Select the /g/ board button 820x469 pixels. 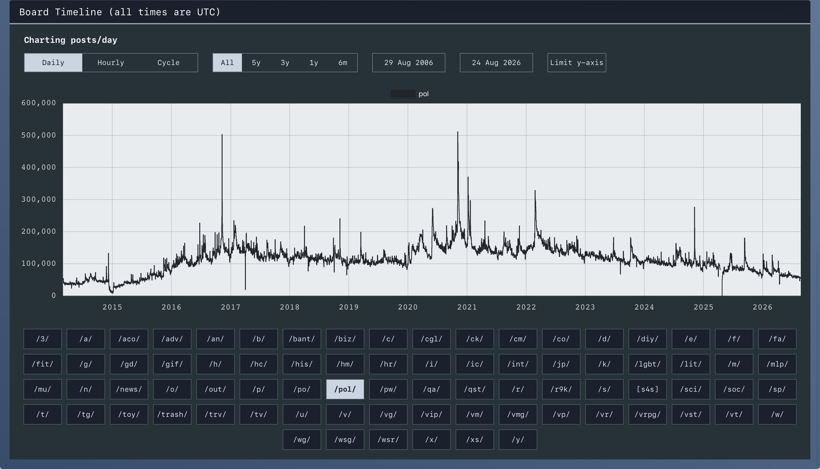pyautogui.click(x=86, y=364)
